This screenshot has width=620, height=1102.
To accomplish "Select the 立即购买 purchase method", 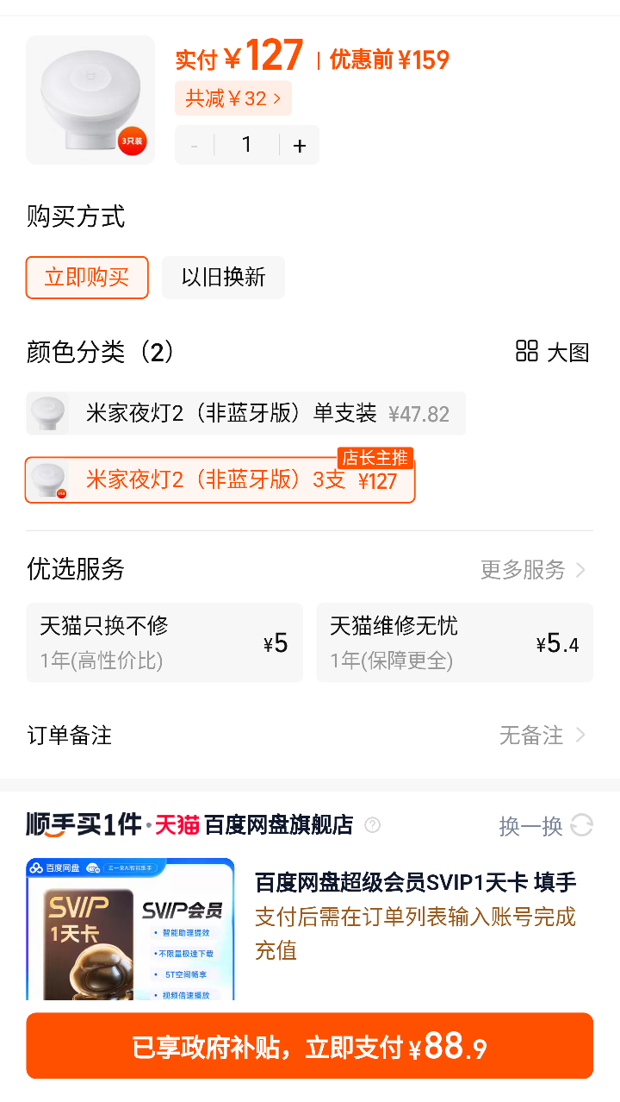I will pos(86,278).
